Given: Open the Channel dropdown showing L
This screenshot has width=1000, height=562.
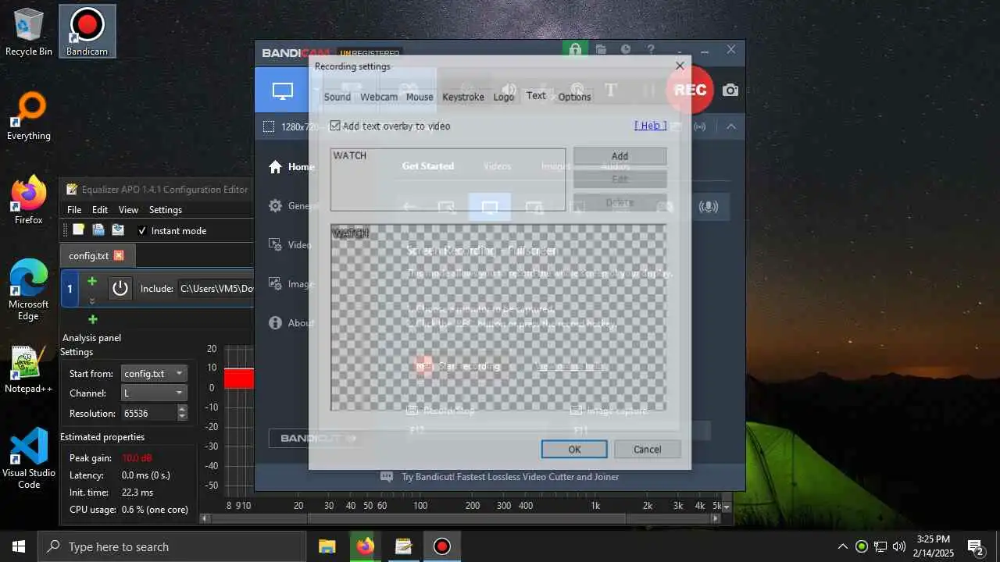Looking at the screenshot, I should tap(154, 393).
